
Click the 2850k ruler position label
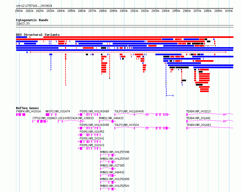tap(71, 11)
